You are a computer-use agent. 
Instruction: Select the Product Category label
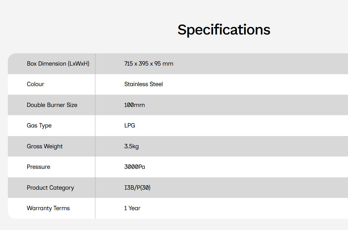[x=50, y=188]
